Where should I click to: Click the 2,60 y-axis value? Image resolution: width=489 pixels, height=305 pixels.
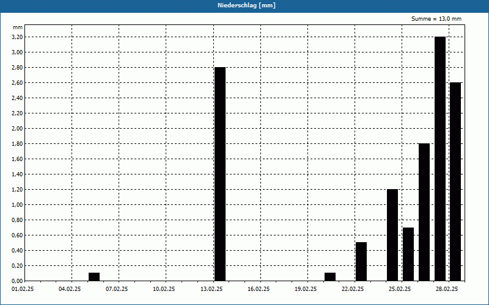(17, 83)
